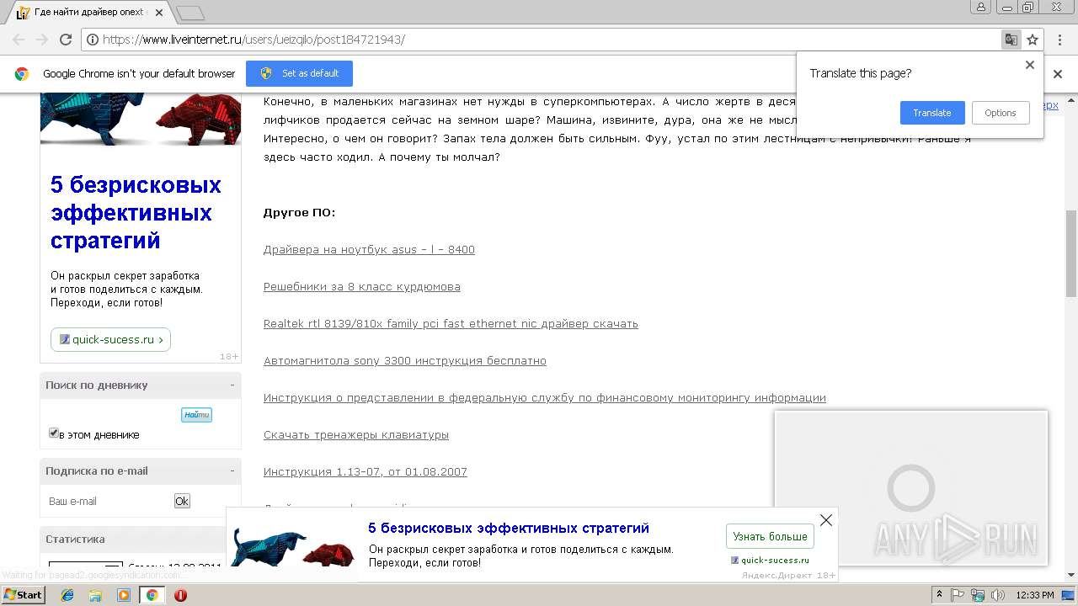Click the quick-sucess.ru sidebar ad button

point(110,339)
